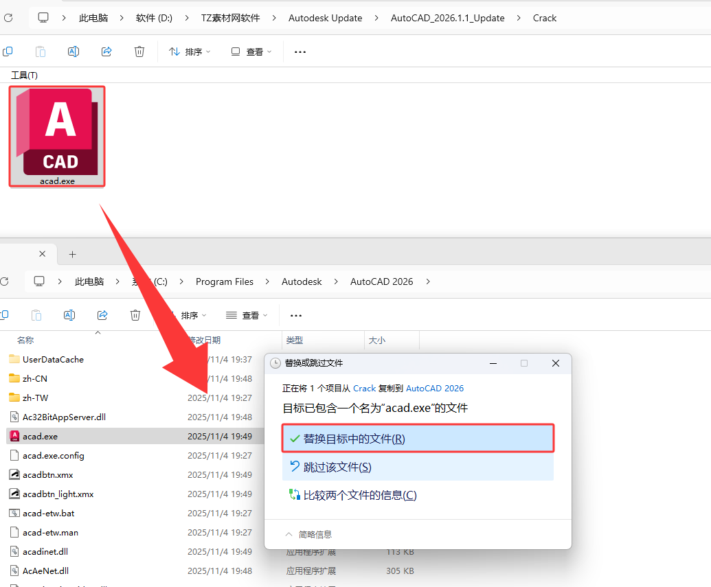
Task: Click the PC monitor icon in the Crack window address bar
Action: 43,18
